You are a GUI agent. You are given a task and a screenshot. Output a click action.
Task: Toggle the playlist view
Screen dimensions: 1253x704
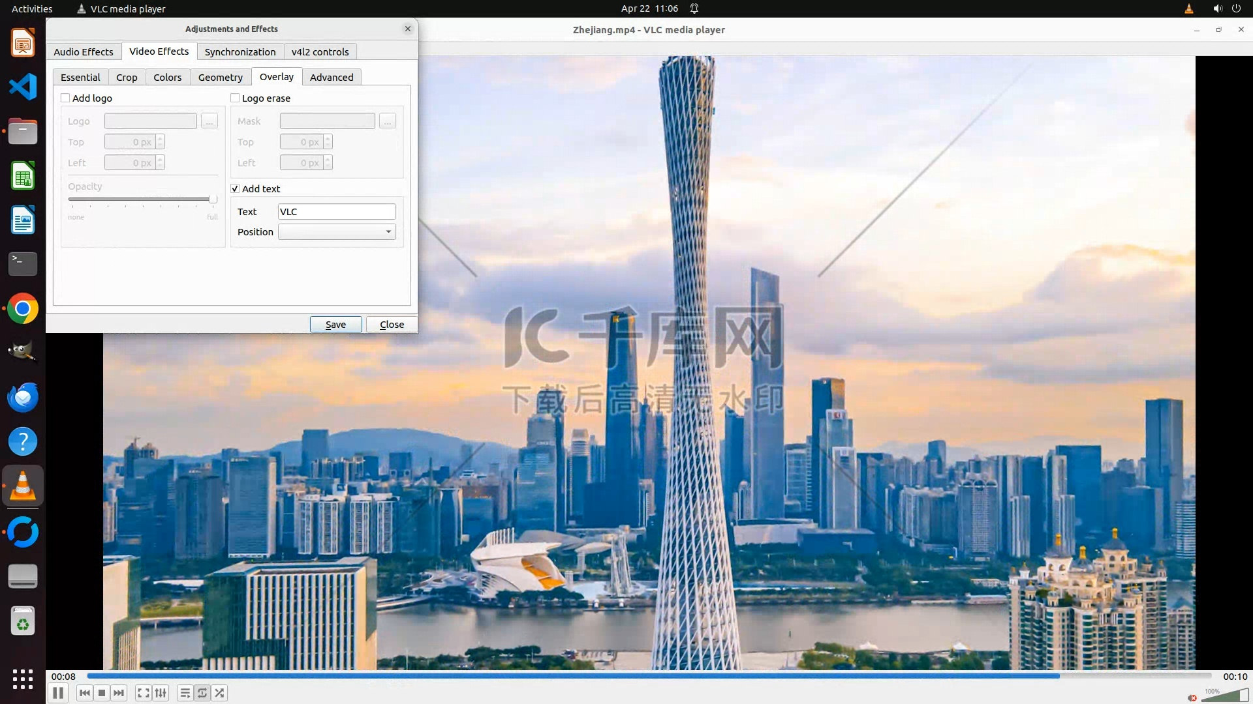pyautogui.click(x=185, y=693)
